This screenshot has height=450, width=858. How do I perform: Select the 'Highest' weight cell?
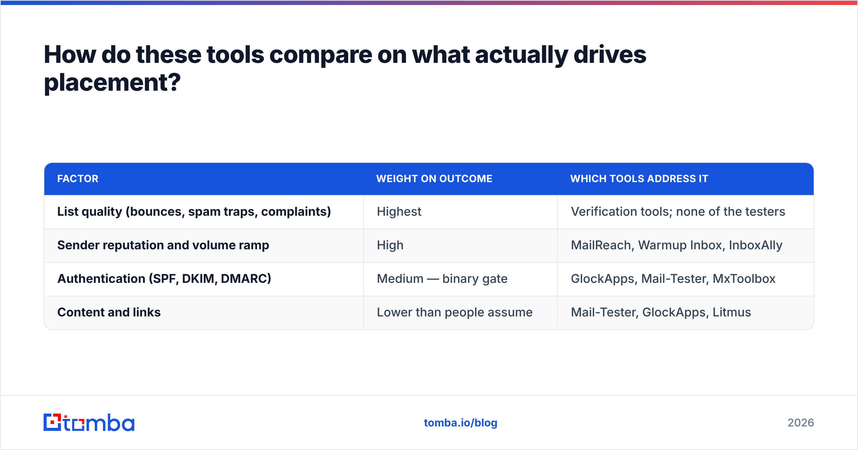point(460,212)
